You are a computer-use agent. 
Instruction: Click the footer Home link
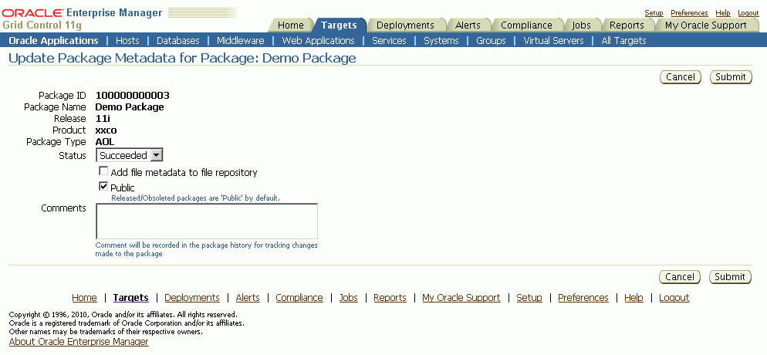click(84, 298)
